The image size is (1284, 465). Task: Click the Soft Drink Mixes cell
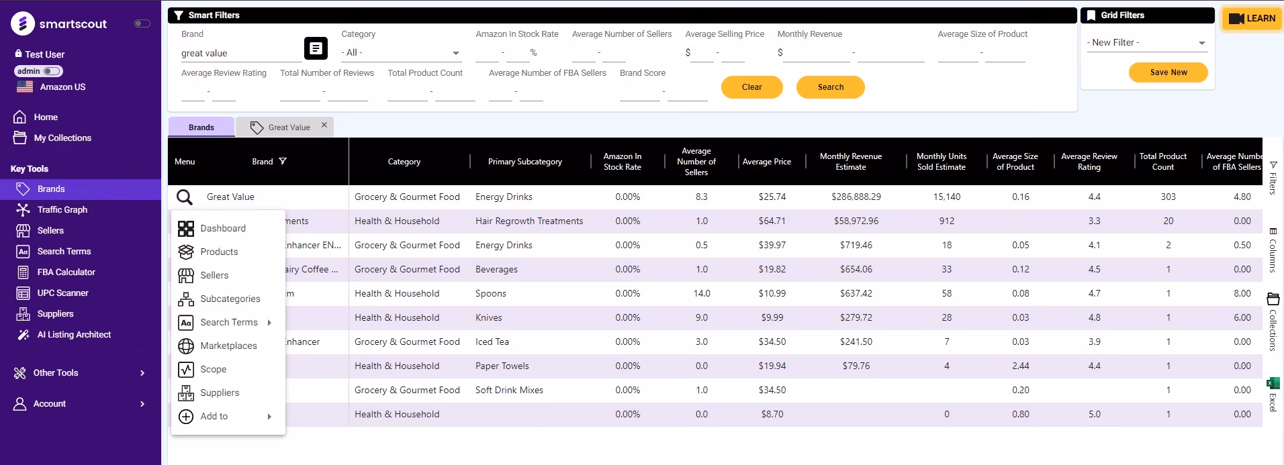click(509, 391)
